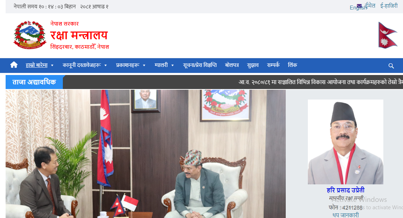
Task: Expand the प्रकाशनहरू dropdown arrow
Action: (x=144, y=66)
